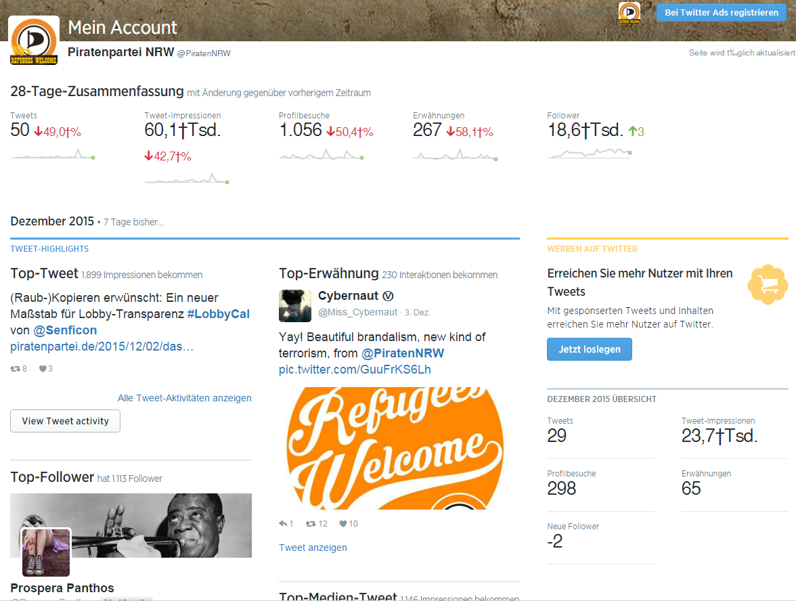Open the Tweet anzeigen link
Image resolution: width=796 pixels, height=601 pixels.
[313, 547]
